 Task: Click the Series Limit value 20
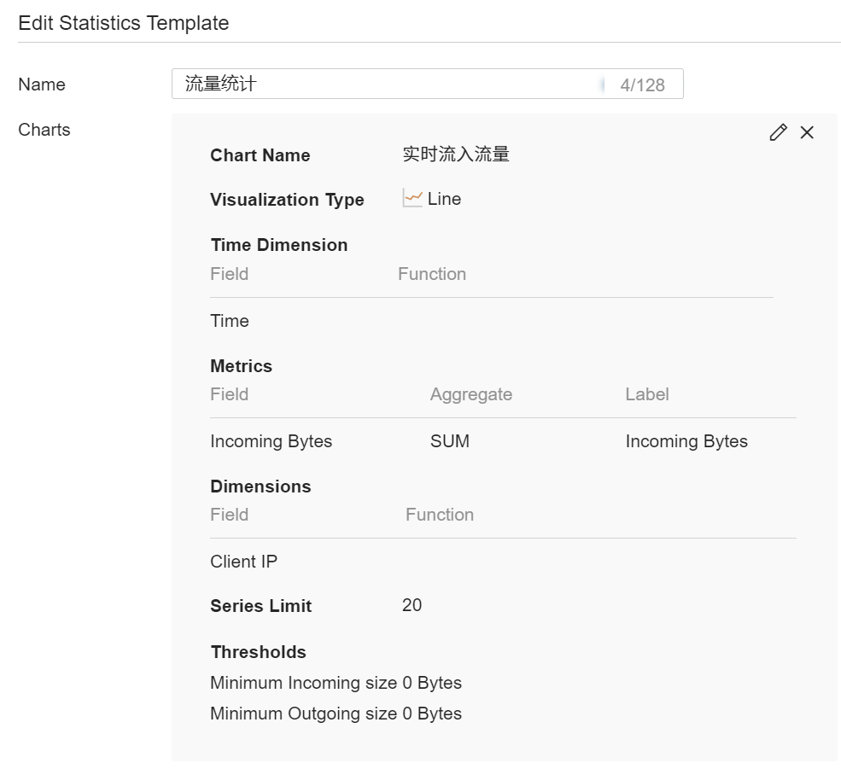(x=412, y=605)
